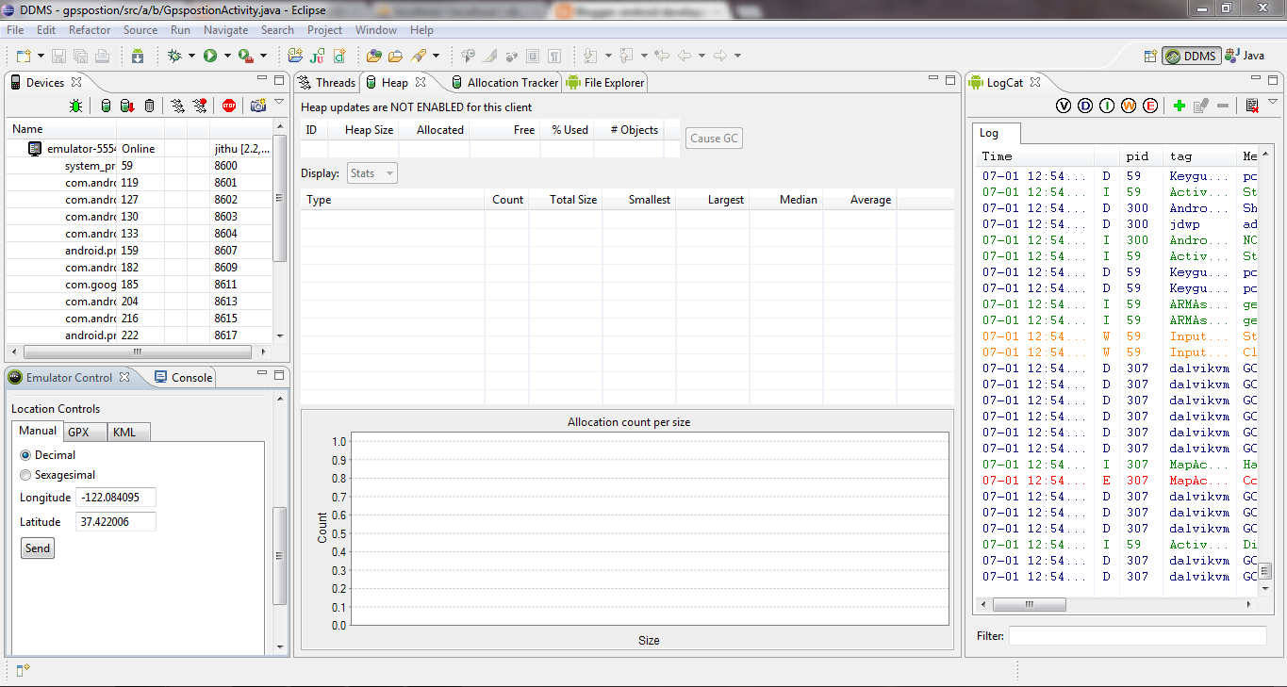Toggle Show Whitespace Characters pilcrow icon
The width and height of the screenshot is (1287, 687).
554,56
